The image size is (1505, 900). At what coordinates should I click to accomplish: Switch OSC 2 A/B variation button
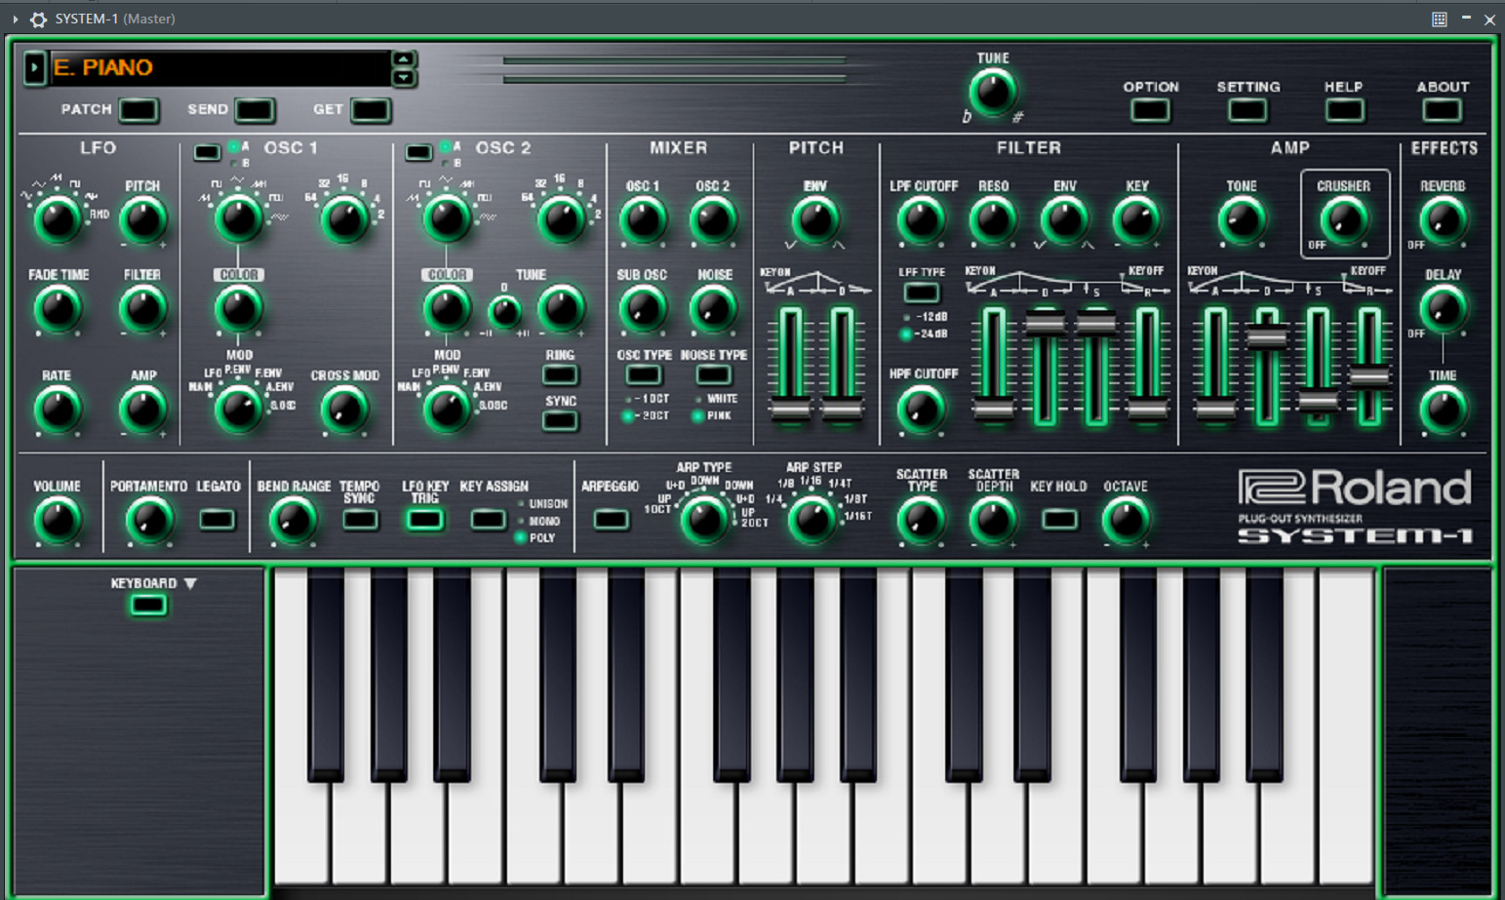pos(418,152)
